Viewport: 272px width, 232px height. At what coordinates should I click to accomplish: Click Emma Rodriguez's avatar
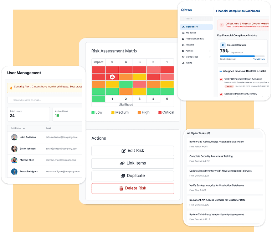coord(14,172)
